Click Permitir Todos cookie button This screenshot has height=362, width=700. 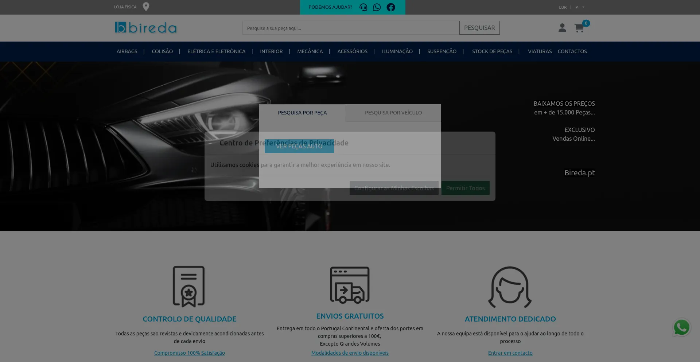pos(466,188)
